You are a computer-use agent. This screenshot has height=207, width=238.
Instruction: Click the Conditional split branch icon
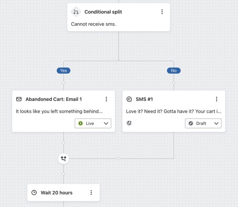tap(76, 12)
